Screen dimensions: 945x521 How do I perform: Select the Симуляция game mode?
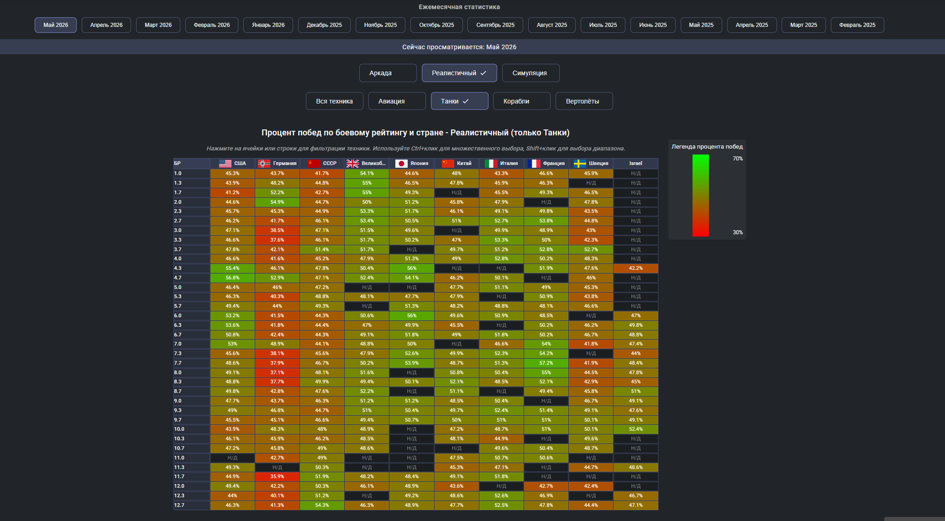(530, 73)
